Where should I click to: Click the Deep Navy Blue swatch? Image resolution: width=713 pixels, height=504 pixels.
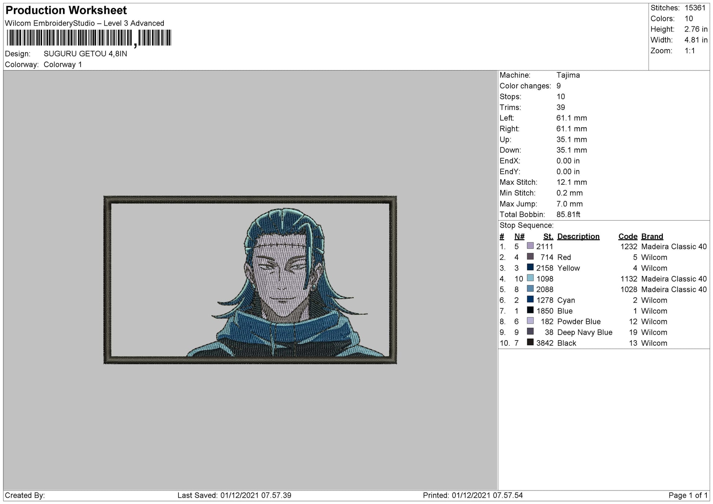(x=530, y=331)
